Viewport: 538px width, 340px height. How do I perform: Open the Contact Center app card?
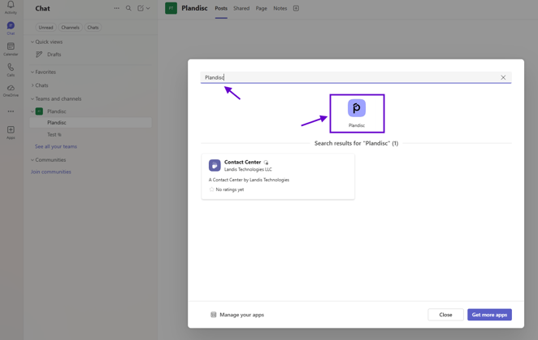pyautogui.click(x=278, y=177)
